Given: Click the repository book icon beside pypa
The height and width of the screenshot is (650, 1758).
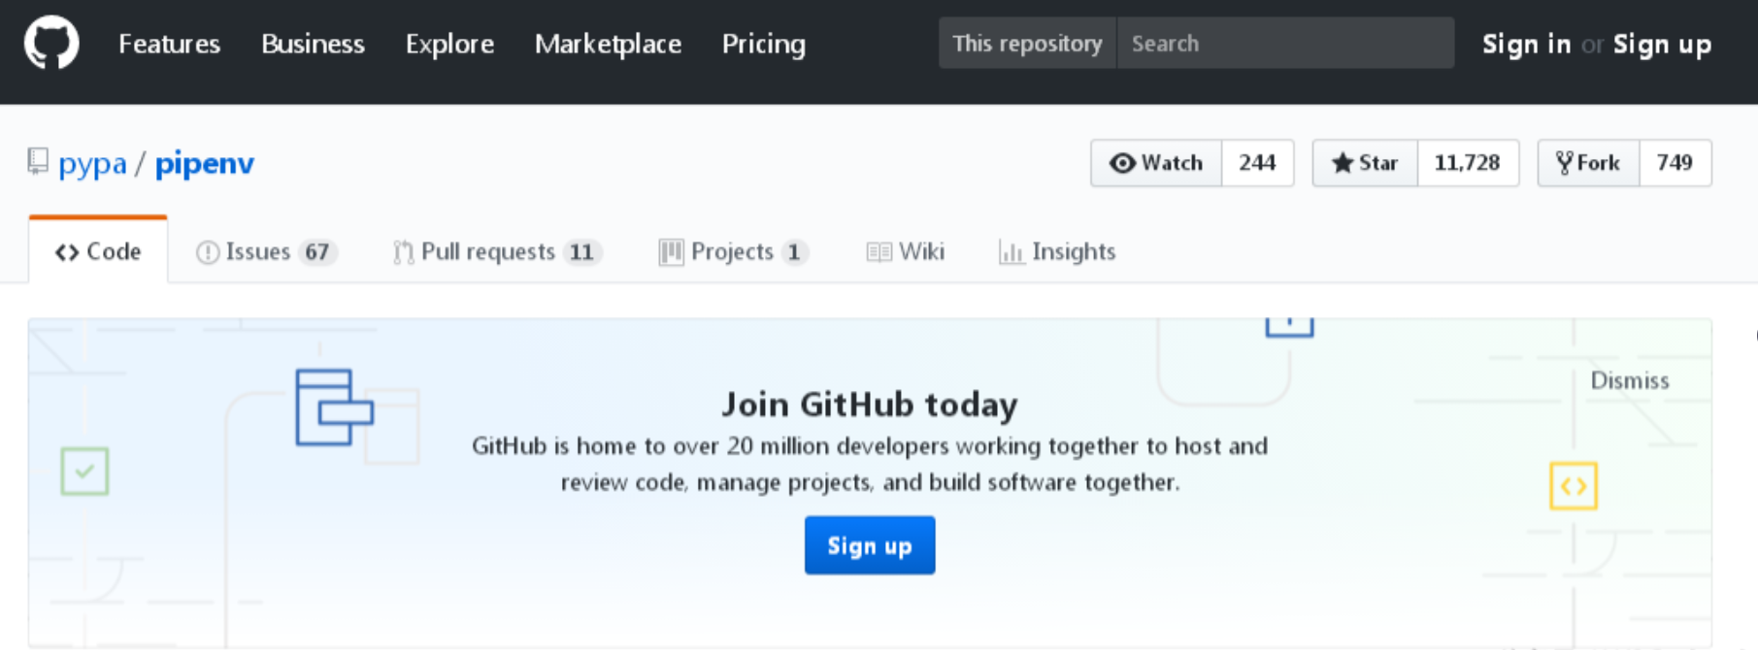Looking at the screenshot, I should (x=38, y=162).
